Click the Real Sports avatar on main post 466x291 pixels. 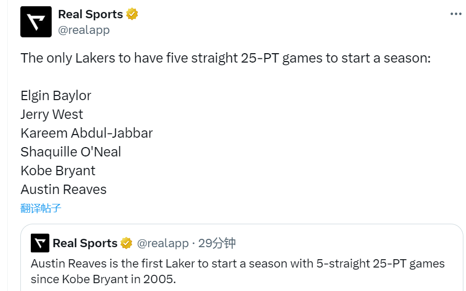pyautogui.click(x=36, y=22)
